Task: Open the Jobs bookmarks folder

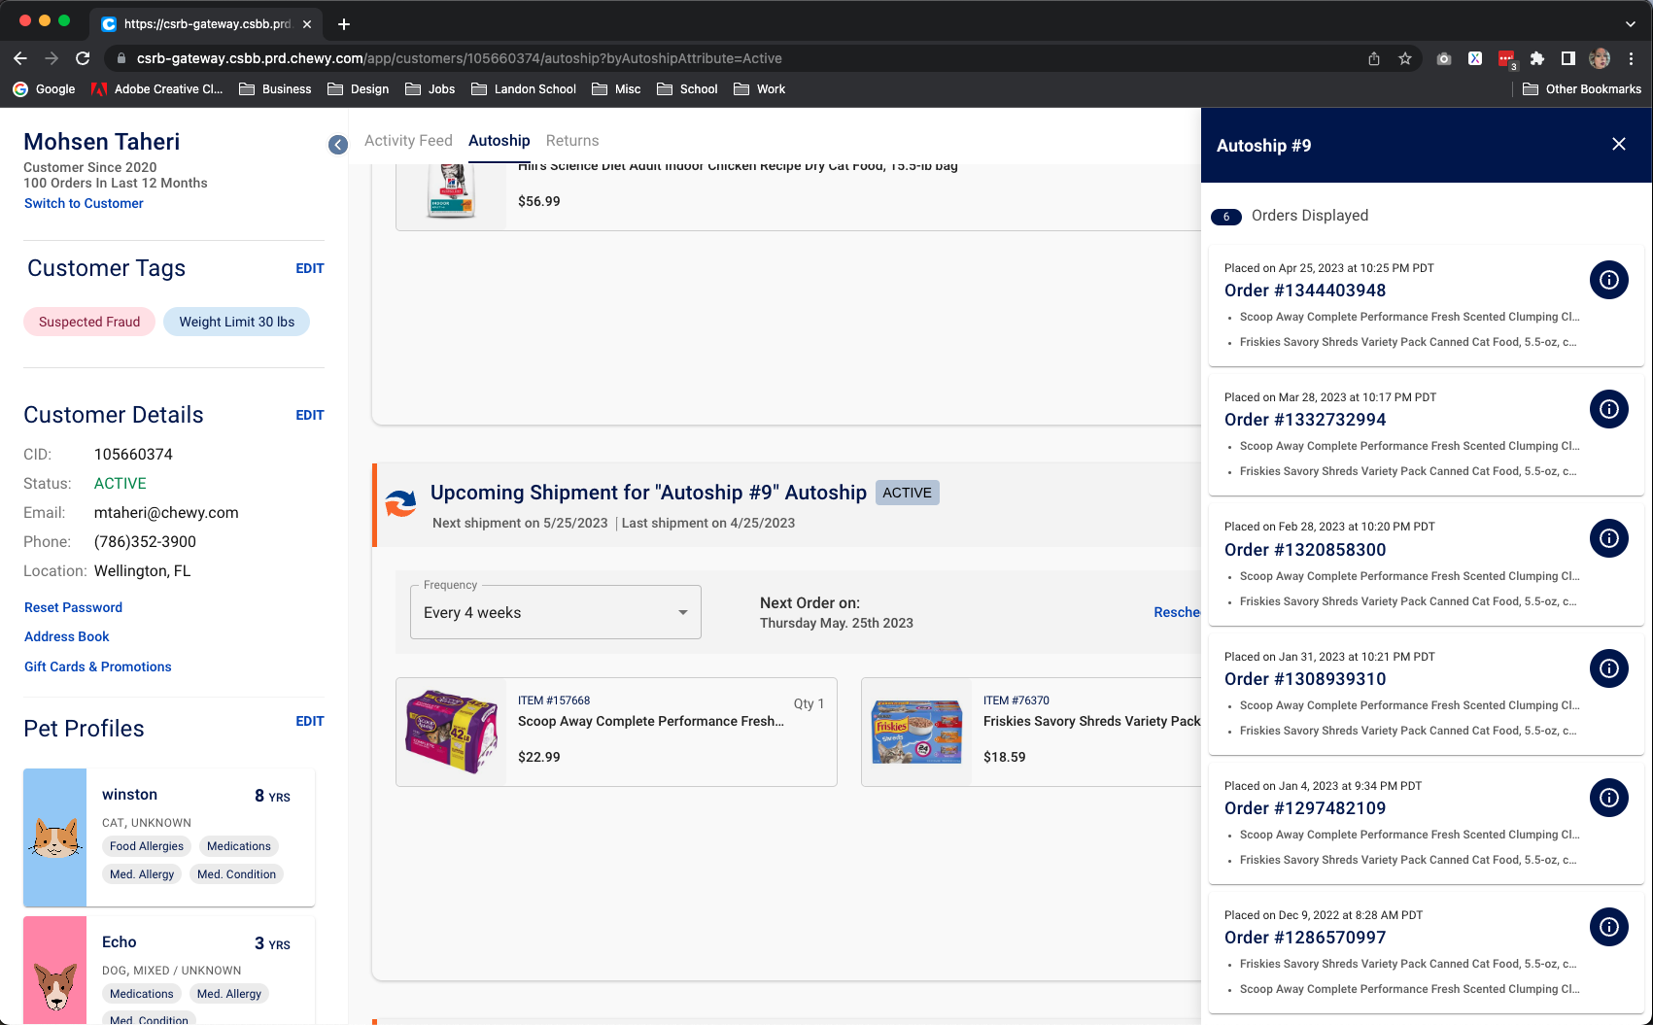Action: [x=430, y=88]
